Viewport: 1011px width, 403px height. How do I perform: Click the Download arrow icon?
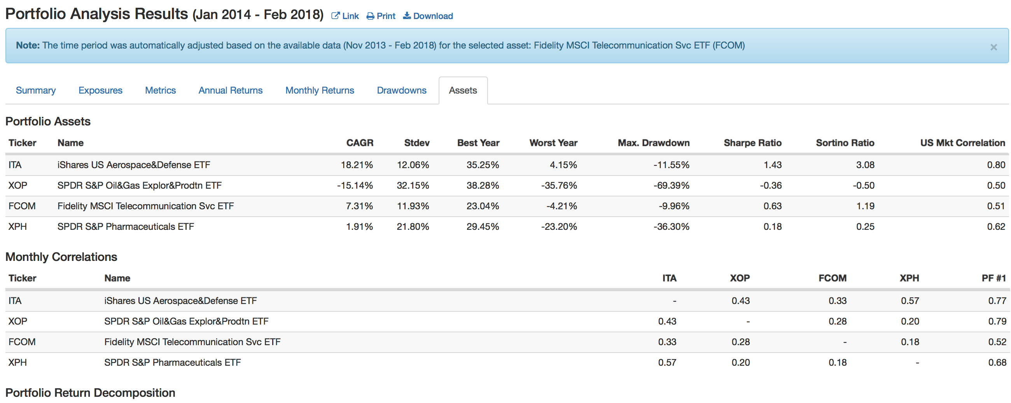[407, 16]
